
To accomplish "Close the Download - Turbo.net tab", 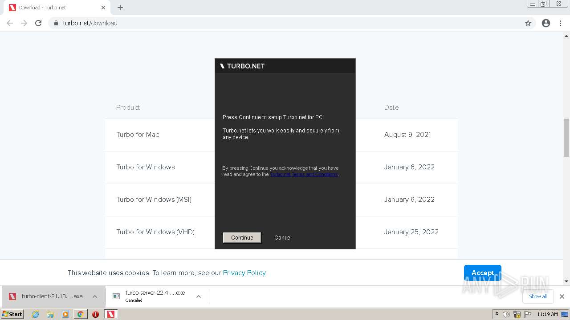I will (x=103, y=8).
